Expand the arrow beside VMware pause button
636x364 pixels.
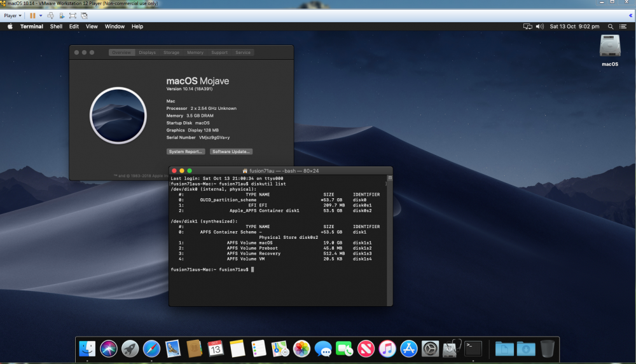click(x=41, y=15)
